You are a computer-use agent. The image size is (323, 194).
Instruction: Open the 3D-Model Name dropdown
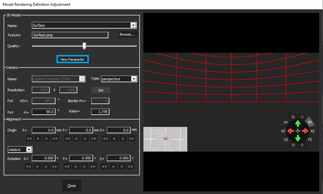point(133,25)
